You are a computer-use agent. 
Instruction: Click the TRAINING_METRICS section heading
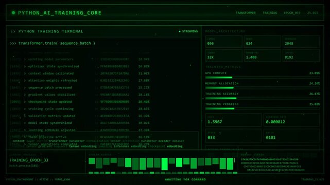(x=223, y=67)
